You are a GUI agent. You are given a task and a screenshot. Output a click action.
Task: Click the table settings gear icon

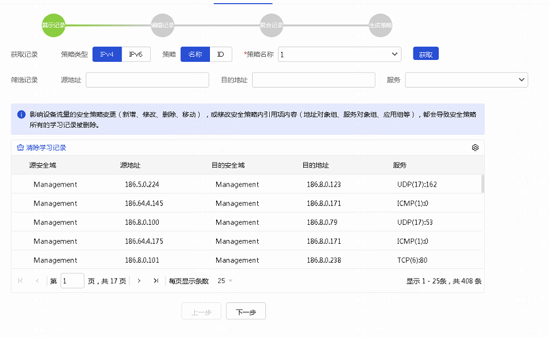[475, 147]
